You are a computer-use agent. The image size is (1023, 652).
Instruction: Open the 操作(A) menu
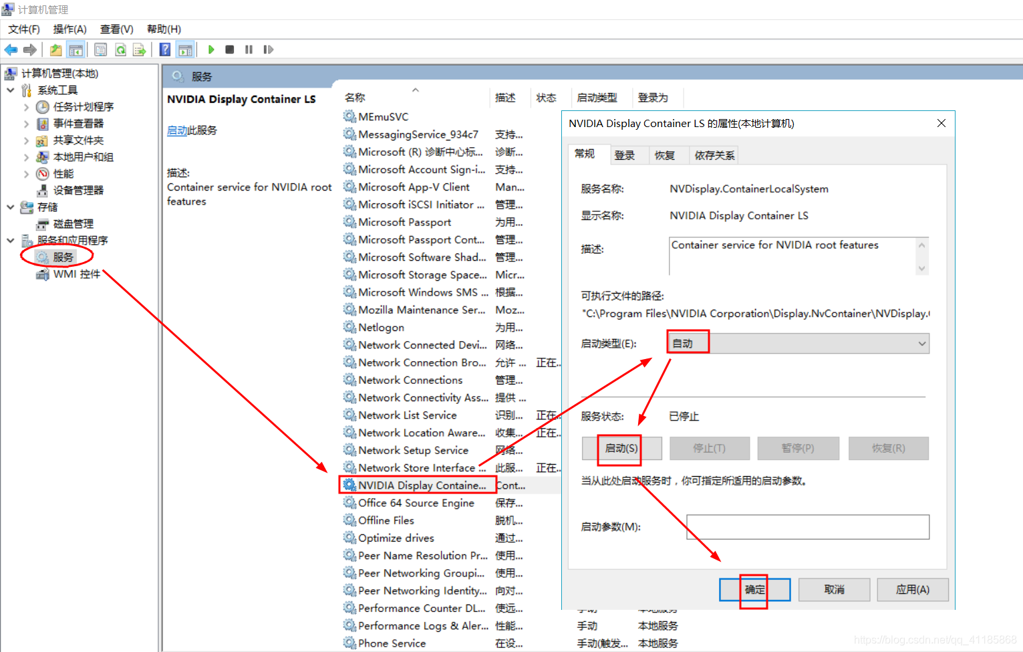click(70, 29)
